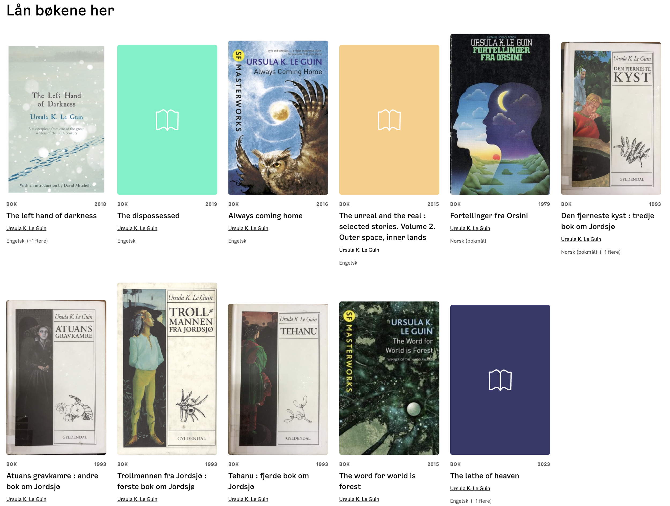670x506 pixels.
Task: Open the title 'The lathe of heaven'
Action: click(x=484, y=476)
